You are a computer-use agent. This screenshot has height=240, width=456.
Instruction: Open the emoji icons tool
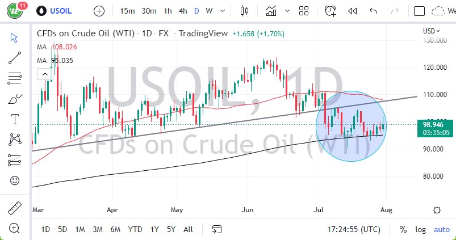(15, 180)
